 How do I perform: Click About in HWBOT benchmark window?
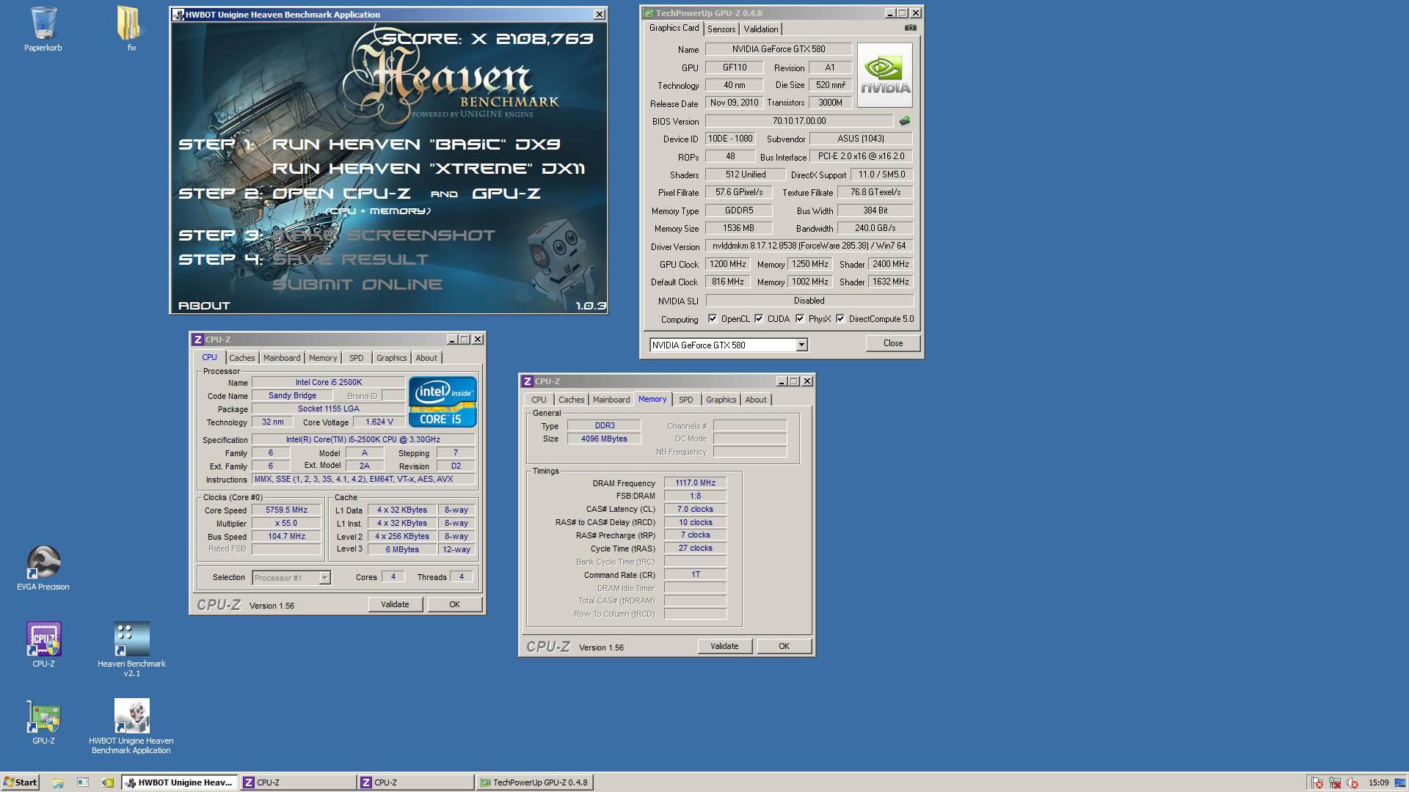coord(204,306)
